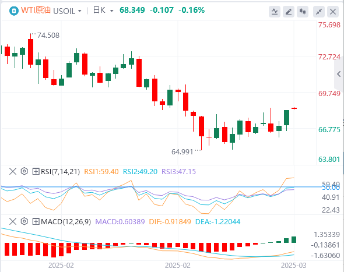Select the drawing pencil tool
Screen dimensions: 344x272
(289, 12)
